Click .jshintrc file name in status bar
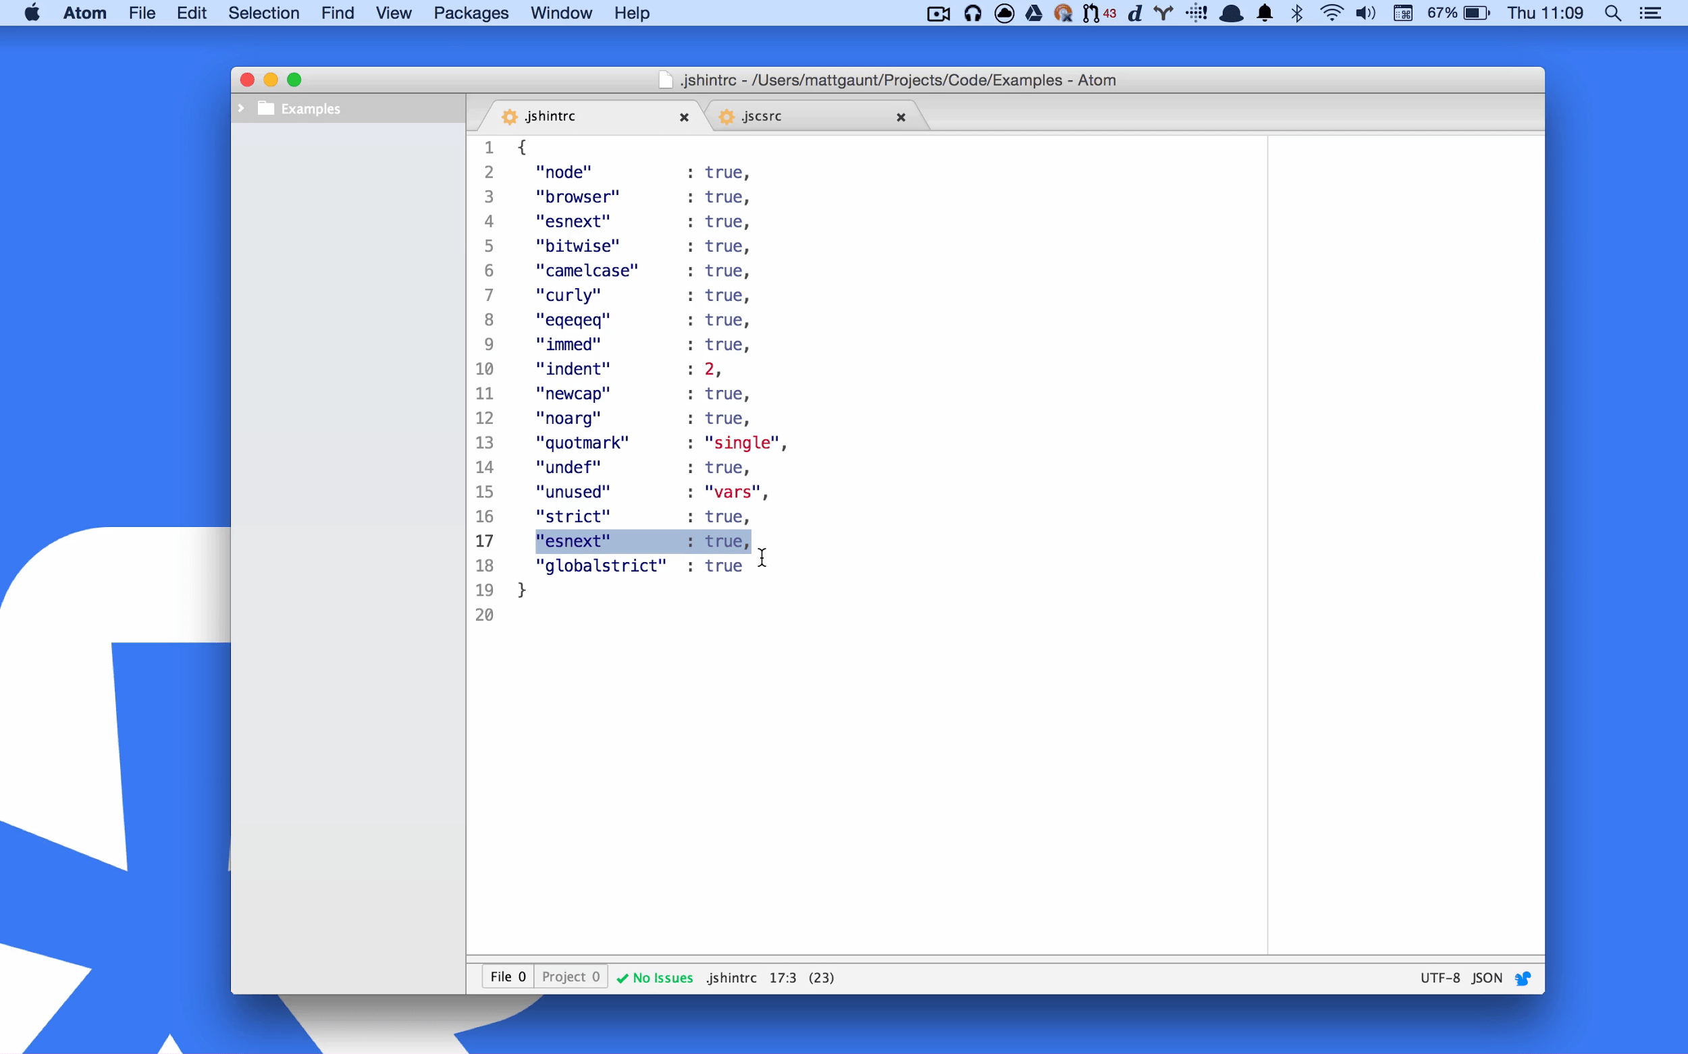Image resolution: width=1688 pixels, height=1054 pixels. (x=731, y=978)
